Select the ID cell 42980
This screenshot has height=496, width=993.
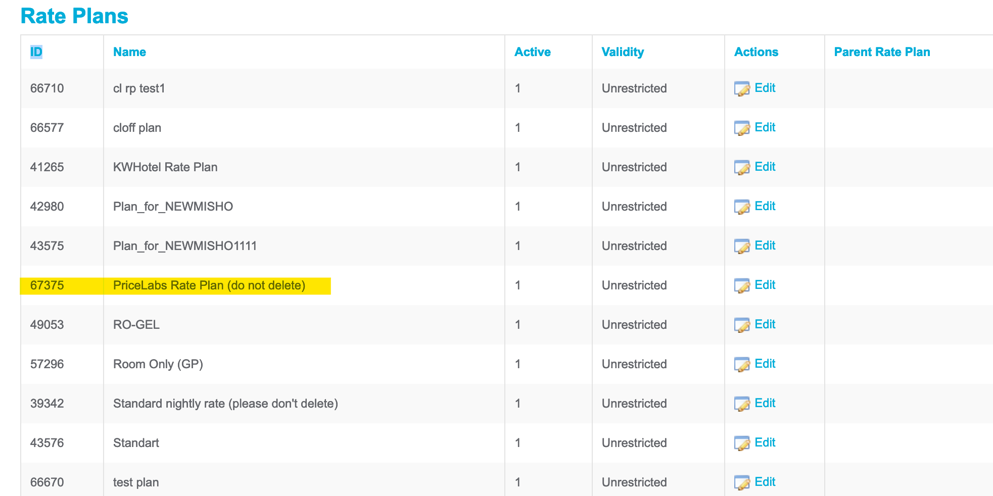(x=47, y=207)
